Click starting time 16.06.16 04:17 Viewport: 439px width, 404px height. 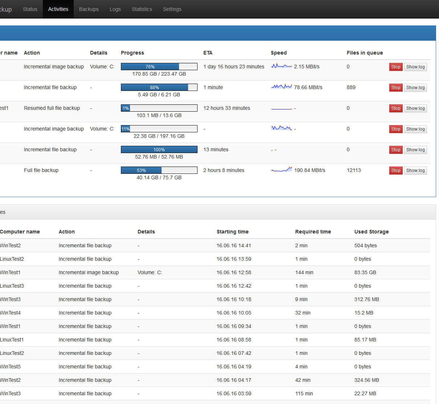click(234, 380)
